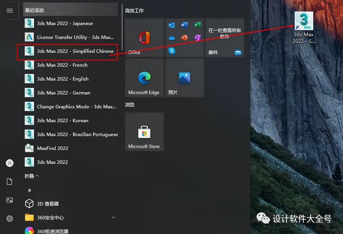The height and width of the screenshot is (234, 343).
Task: Open Documents from the Start sidebar
Action: [x=10, y=182]
